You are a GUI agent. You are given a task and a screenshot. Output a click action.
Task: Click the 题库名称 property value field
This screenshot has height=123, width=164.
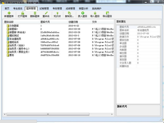pyautogui.click(x=148, y=30)
